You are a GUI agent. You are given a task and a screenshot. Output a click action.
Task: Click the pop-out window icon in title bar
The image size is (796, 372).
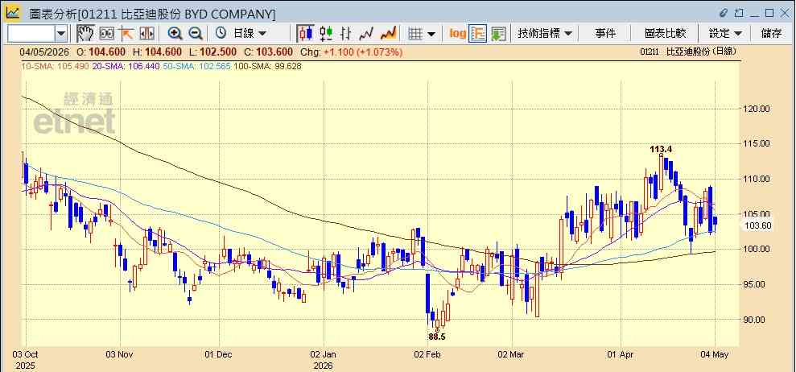tap(739, 13)
